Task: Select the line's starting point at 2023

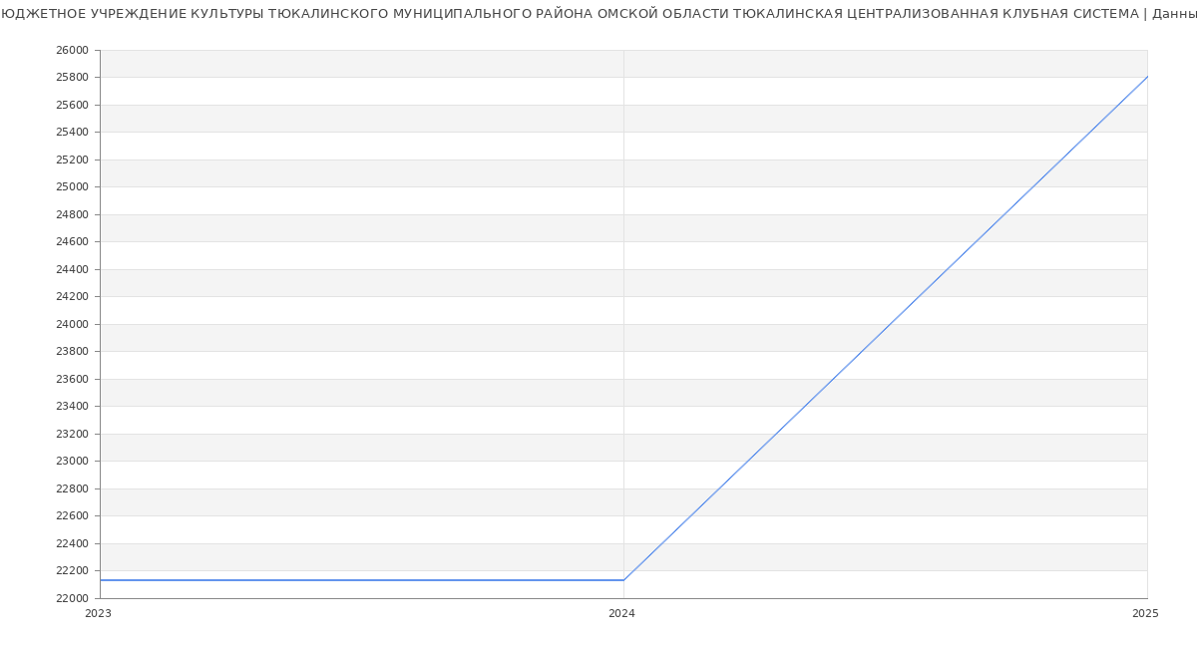Action: click(x=101, y=580)
